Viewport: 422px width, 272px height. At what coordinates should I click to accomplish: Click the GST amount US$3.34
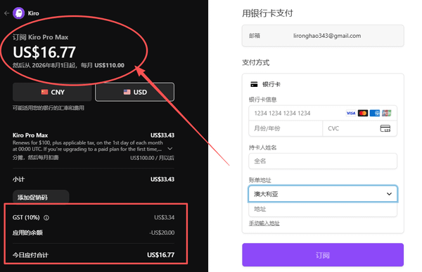point(164,217)
